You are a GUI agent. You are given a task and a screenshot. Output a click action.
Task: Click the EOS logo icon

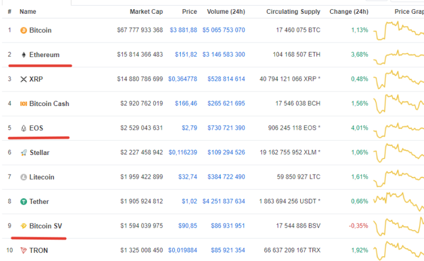click(24, 128)
